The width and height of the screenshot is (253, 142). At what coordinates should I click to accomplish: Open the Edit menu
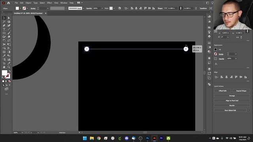[22, 3]
